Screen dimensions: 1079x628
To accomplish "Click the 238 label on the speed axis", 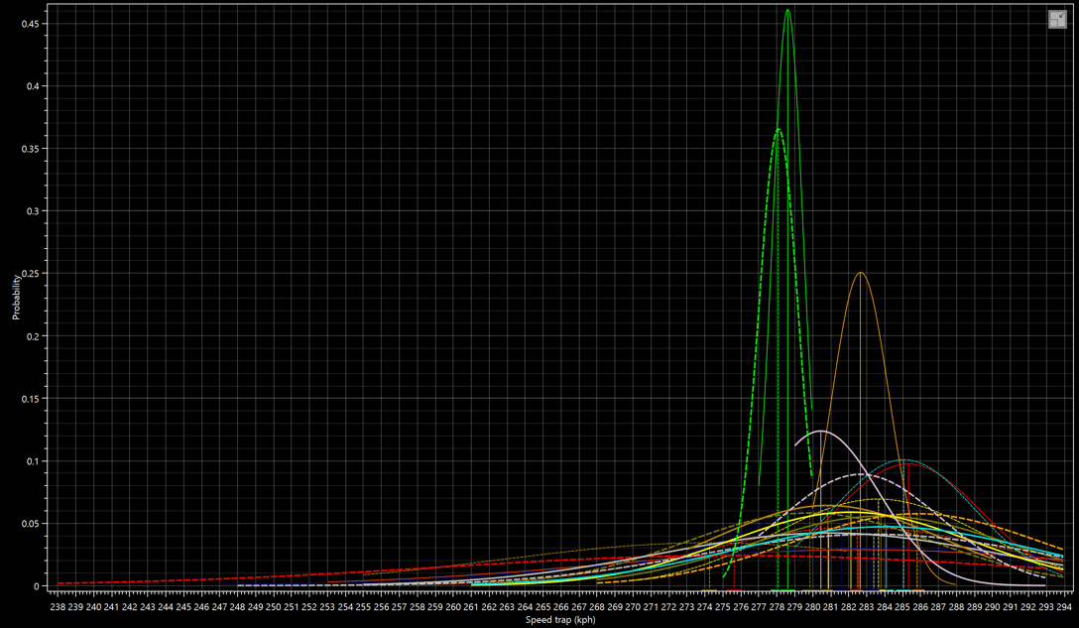I will coord(58,606).
